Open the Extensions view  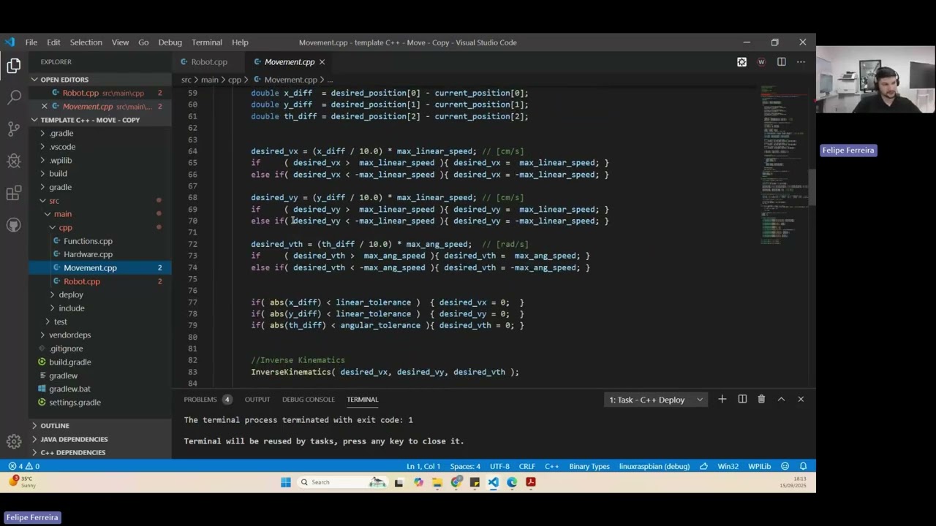click(14, 193)
